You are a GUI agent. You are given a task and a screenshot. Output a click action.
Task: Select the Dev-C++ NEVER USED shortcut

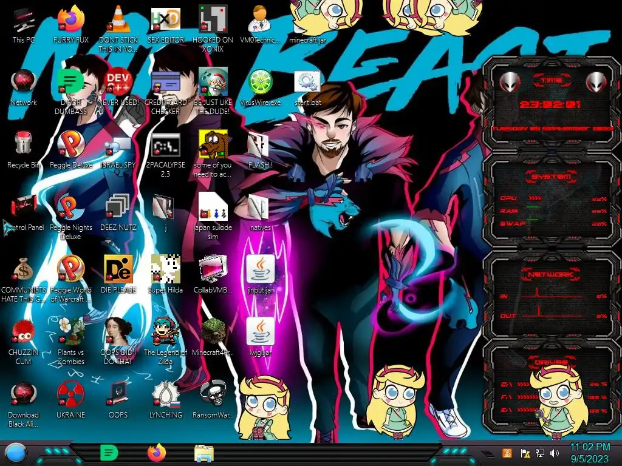pyautogui.click(x=118, y=82)
